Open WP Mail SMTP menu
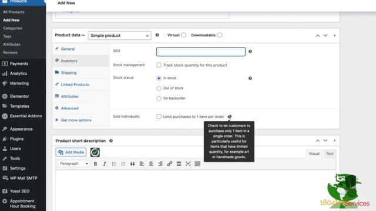Screen dimensions: 376x211 tap(23, 178)
